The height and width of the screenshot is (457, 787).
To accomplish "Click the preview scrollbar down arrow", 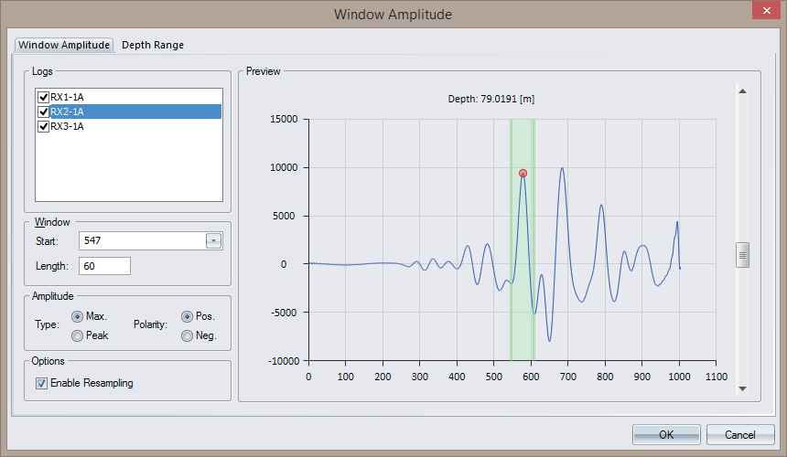I will pyautogui.click(x=743, y=388).
